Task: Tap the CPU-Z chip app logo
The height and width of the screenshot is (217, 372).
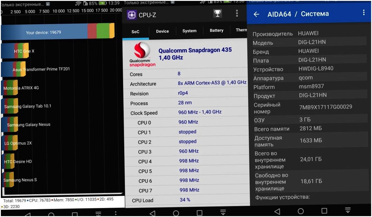Action: [x=132, y=15]
